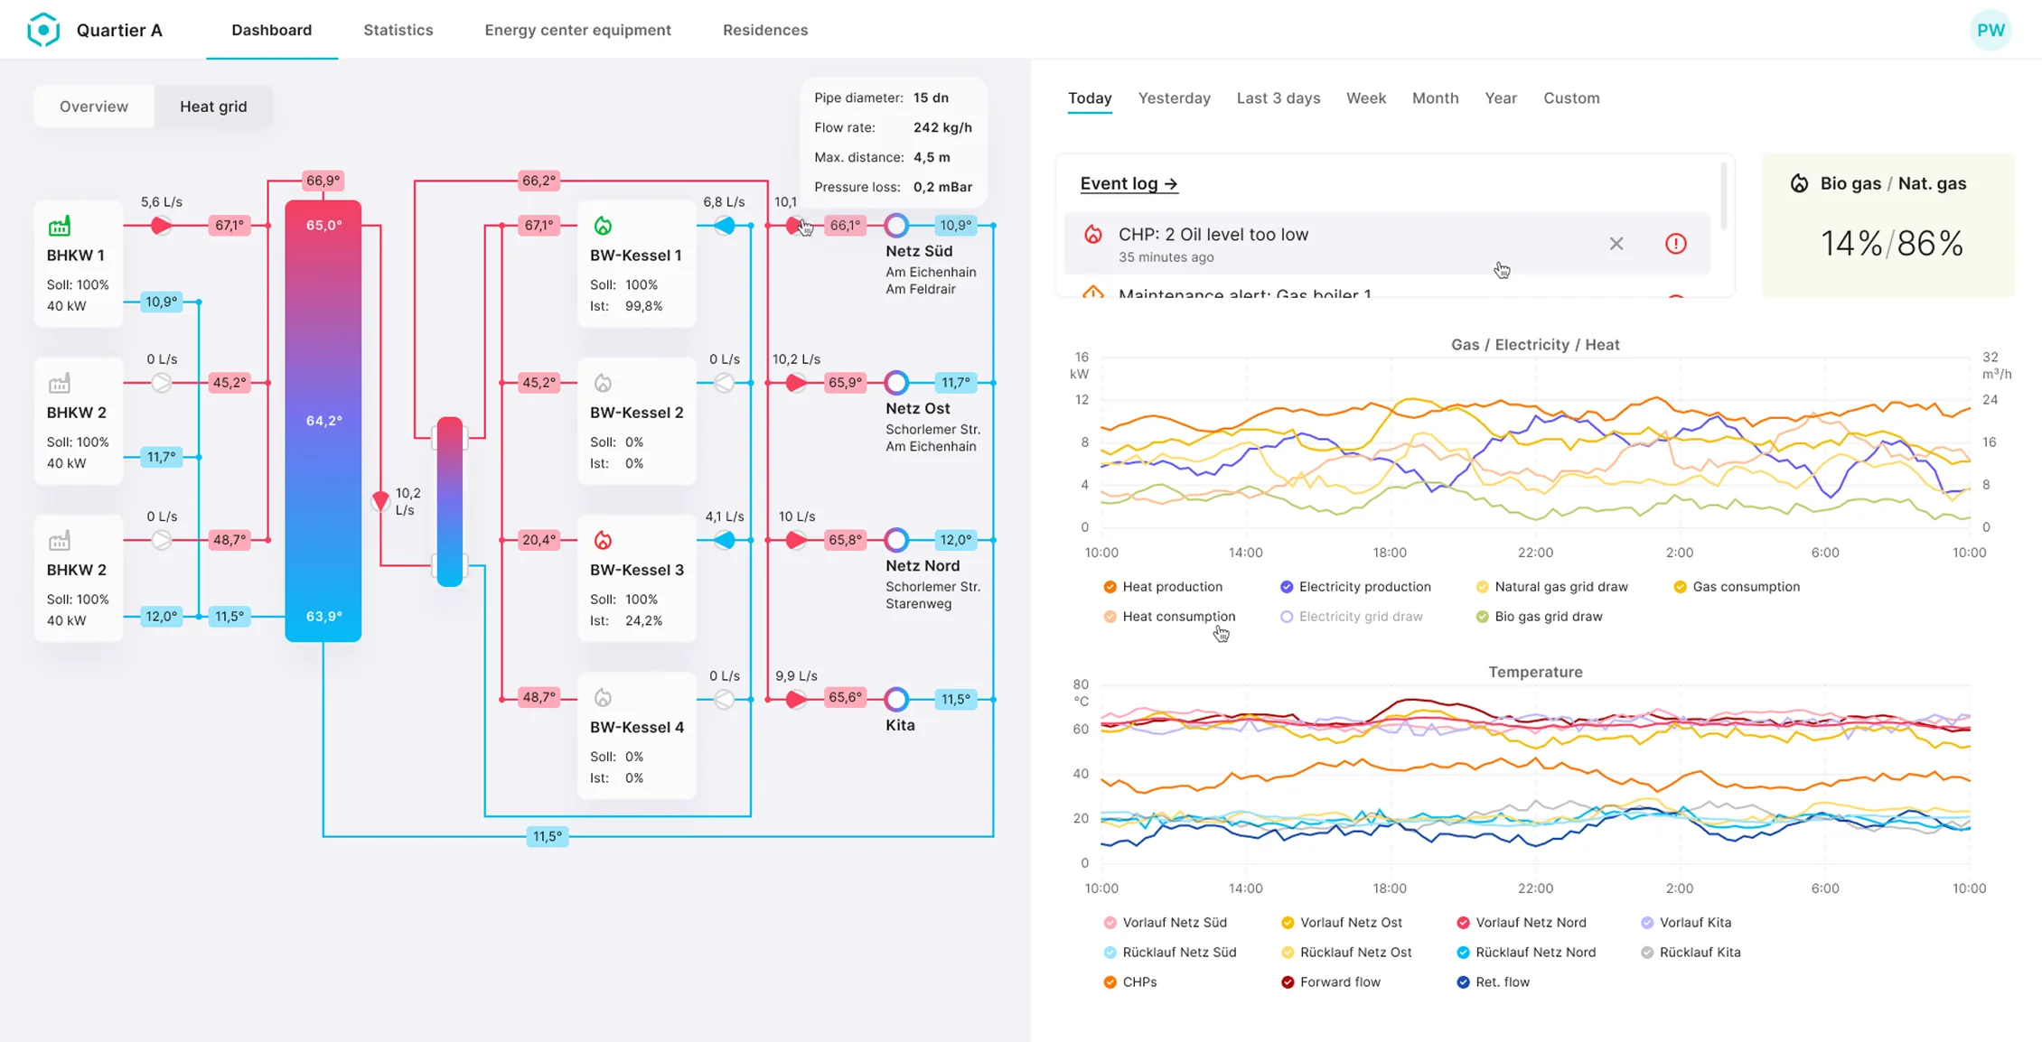Open the PW user profile menu

pyautogui.click(x=1991, y=29)
